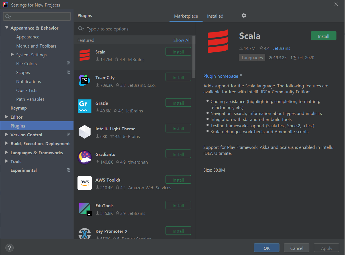The image size is (345, 255).
Task: Select Menus and Toolbars settings
Action: click(36, 46)
